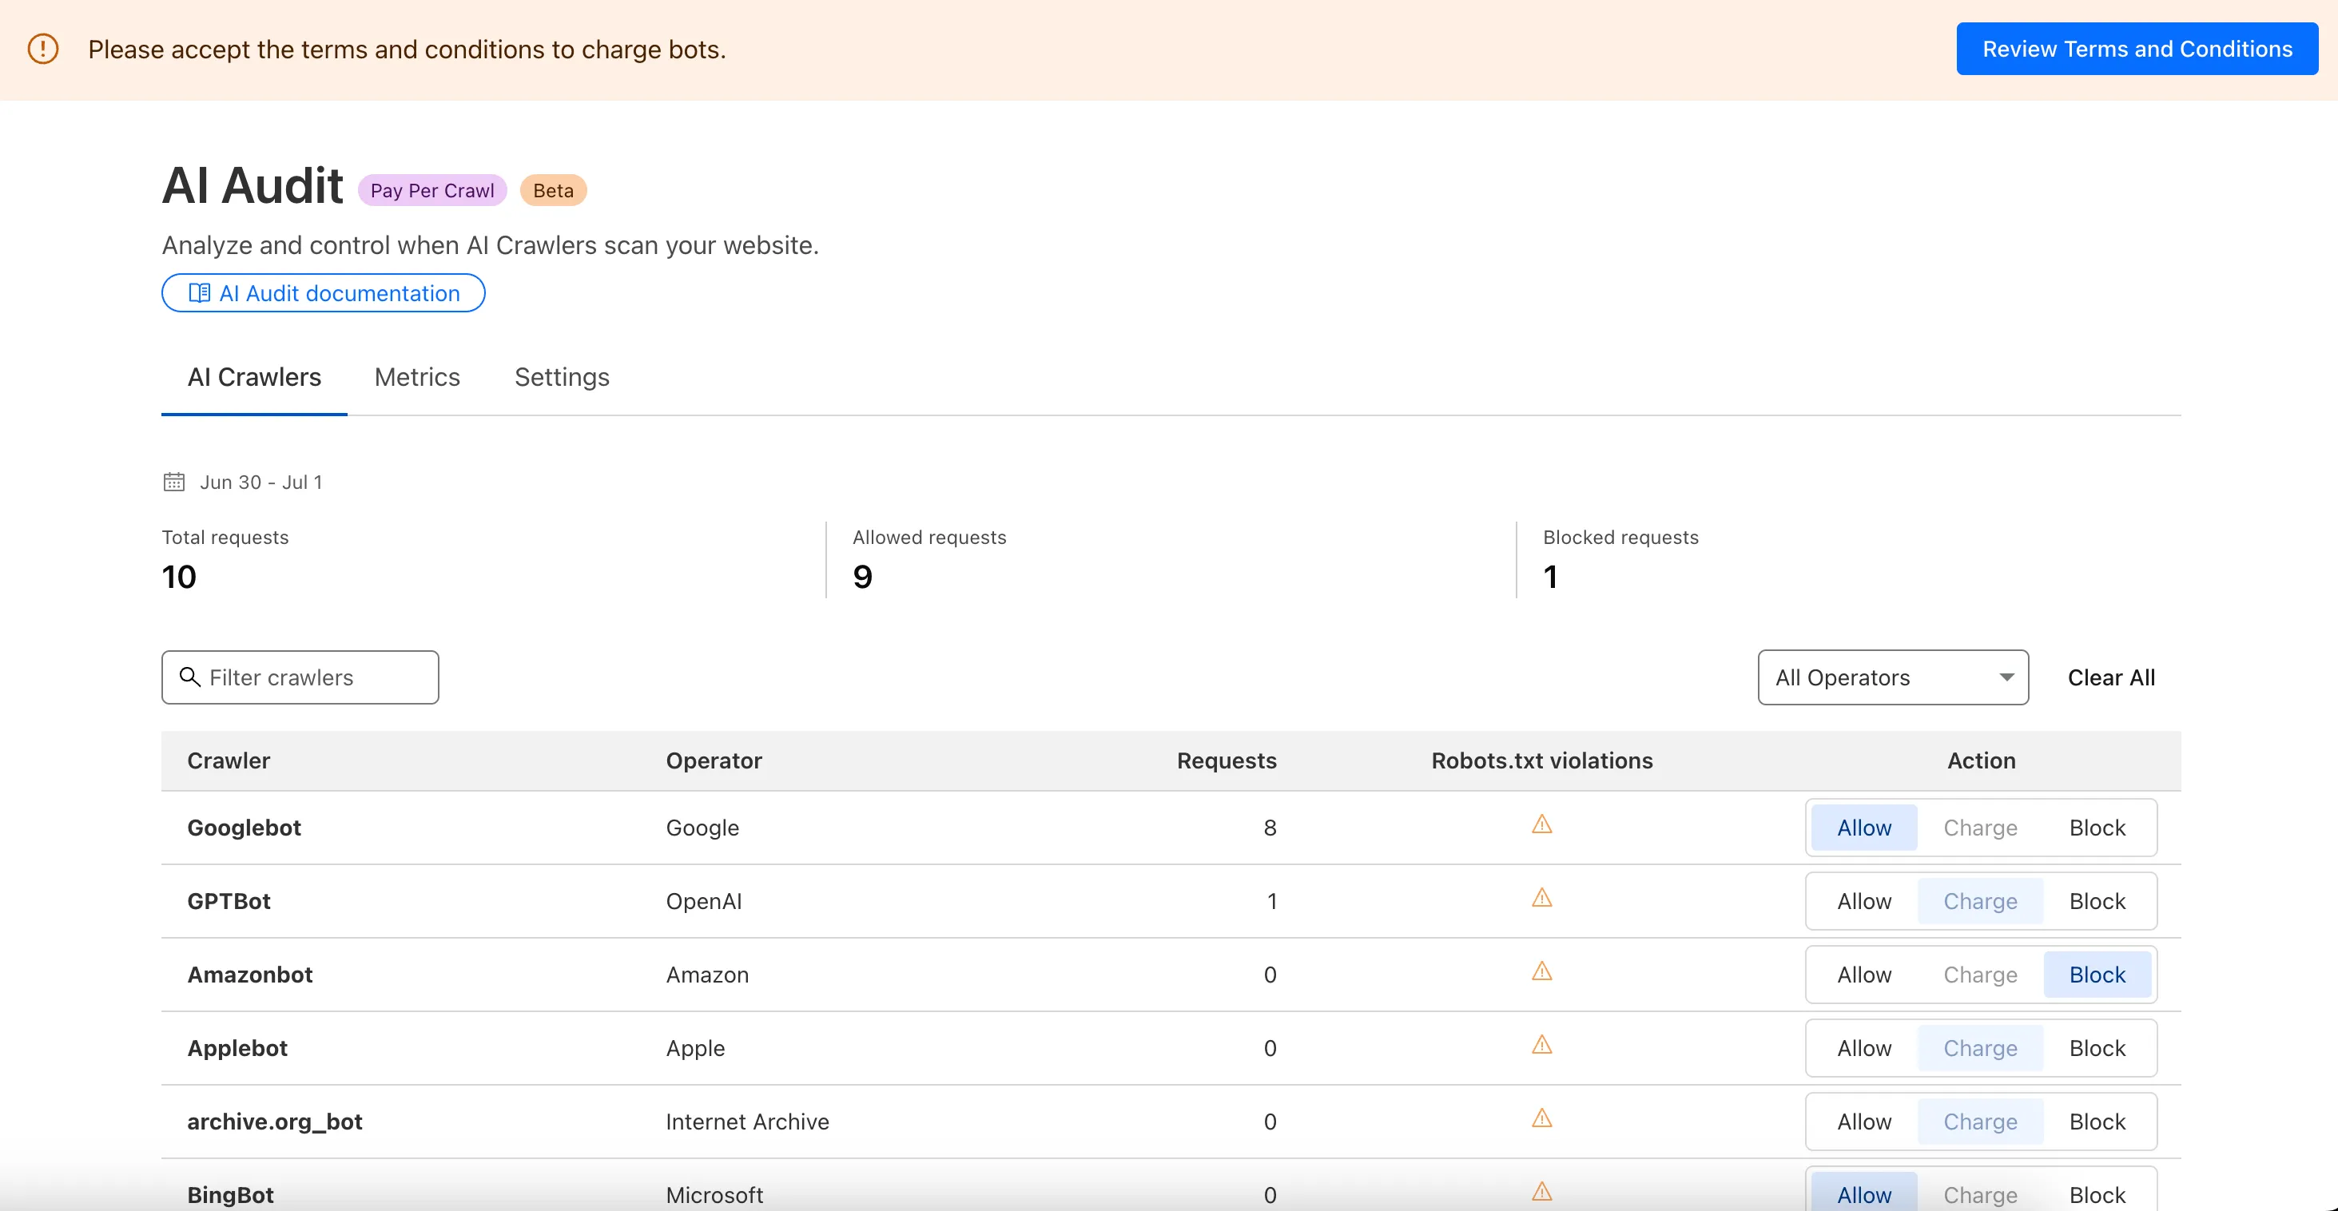The width and height of the screenshot is (2338, 1211).
Task: Click the Filter crawlers search field
Action: pyautogui.click(x=313, y=677)
